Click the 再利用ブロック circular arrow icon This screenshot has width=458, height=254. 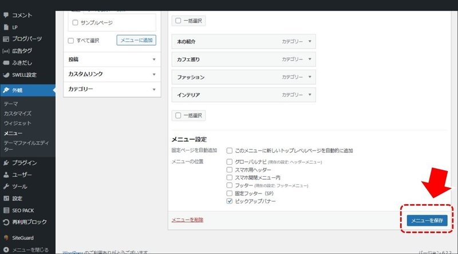point(6,222)
